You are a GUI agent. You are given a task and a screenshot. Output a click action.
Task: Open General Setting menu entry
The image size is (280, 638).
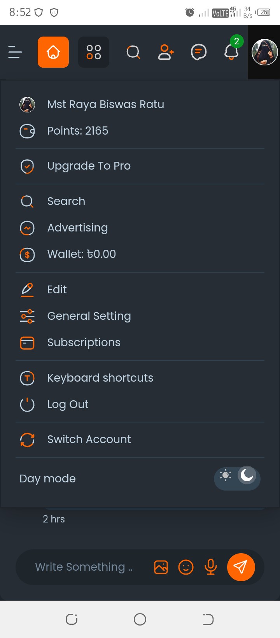click(140, 316)
